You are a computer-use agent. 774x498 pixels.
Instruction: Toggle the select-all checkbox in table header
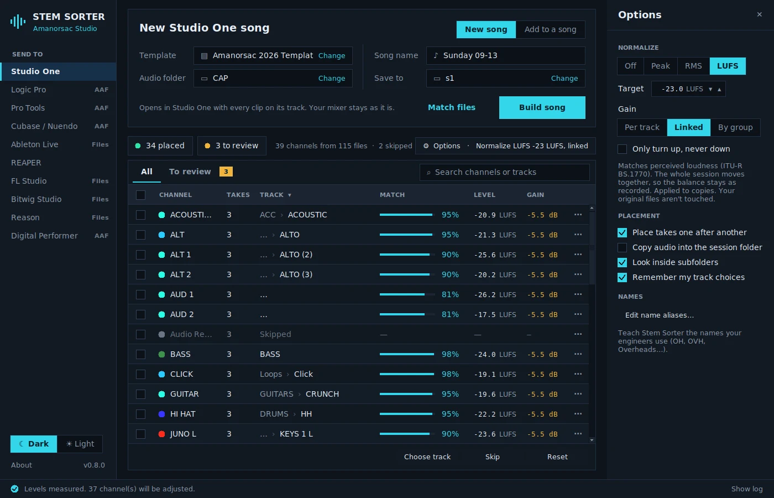click(x=140, y=195)
